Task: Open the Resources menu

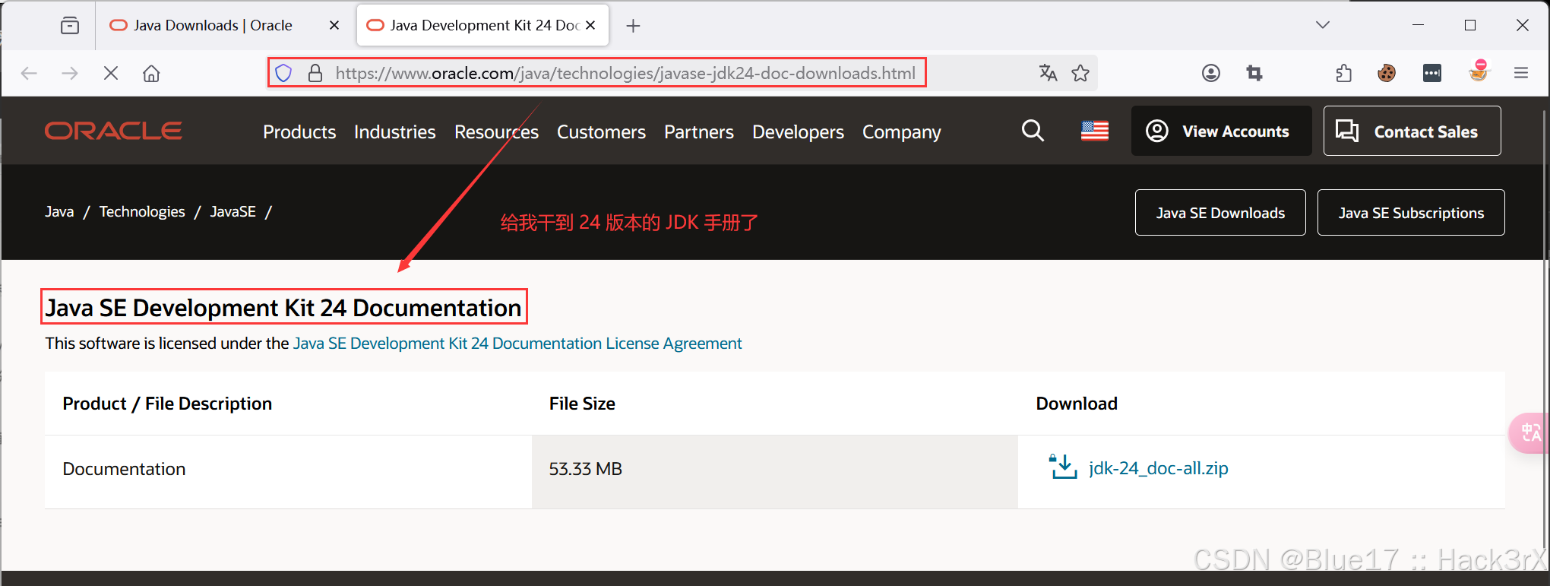Action: click(x=496, y=132)
